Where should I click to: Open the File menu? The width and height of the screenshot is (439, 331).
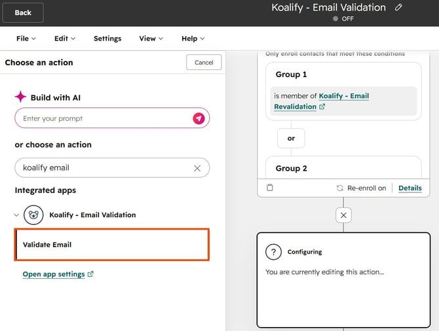tap(26, 39)
